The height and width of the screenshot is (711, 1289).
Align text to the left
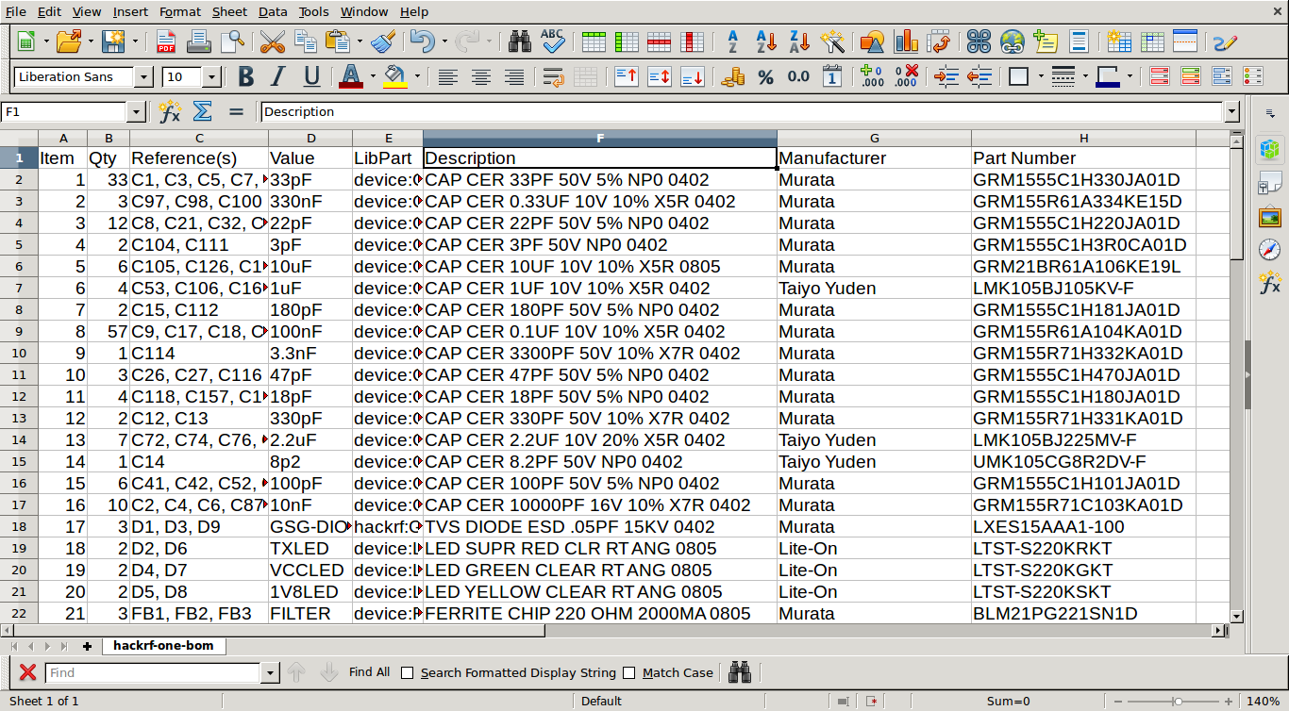coord(448,77)
